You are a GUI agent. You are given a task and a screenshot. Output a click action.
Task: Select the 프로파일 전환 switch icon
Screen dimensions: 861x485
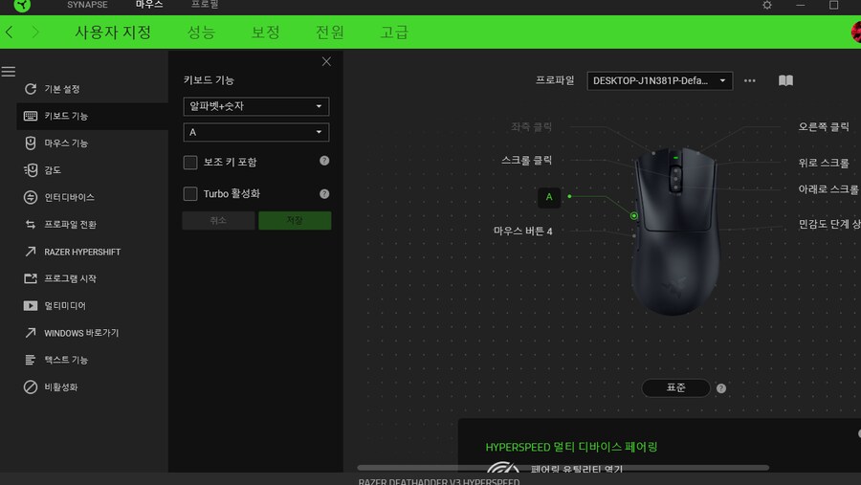pyautogui.click(x=31, y=224)
